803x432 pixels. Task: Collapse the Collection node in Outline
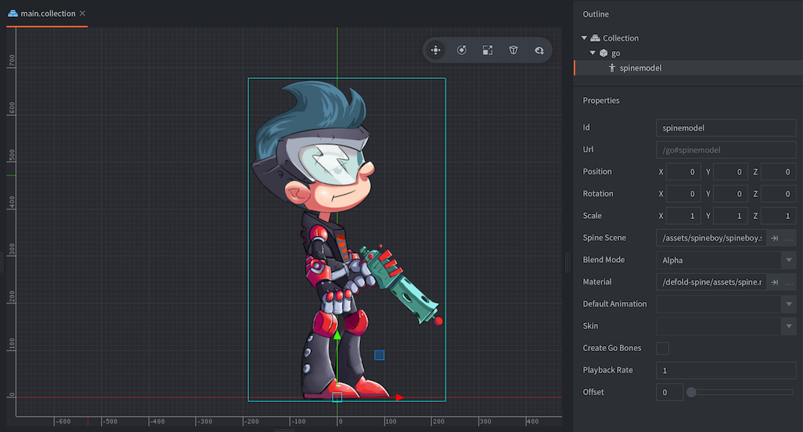pos(584,37)
